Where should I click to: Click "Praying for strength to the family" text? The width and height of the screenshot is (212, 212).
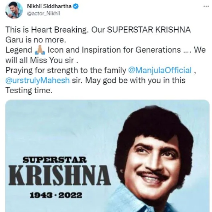[x=66, y=70]
